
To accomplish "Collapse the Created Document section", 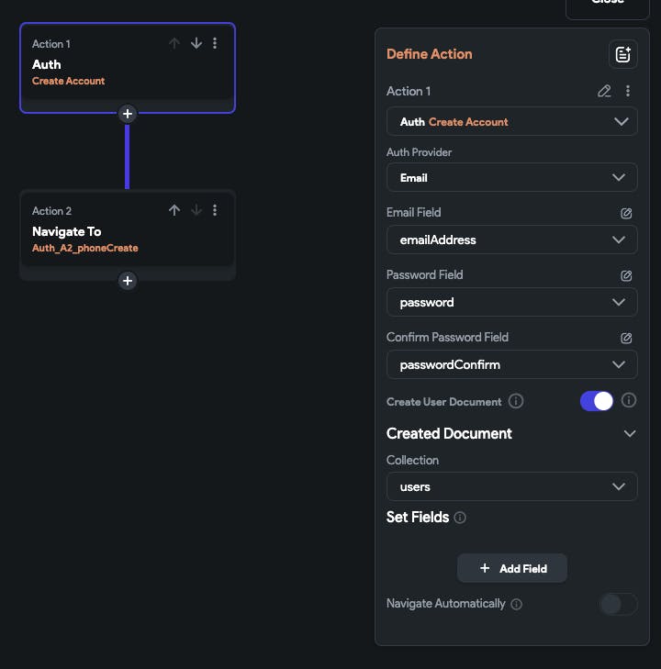I will pos(630,434).
